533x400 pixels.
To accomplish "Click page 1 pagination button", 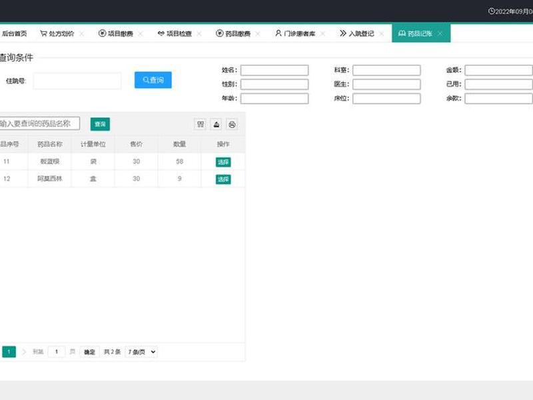I will pyautogui.click(x=9, y=352).
